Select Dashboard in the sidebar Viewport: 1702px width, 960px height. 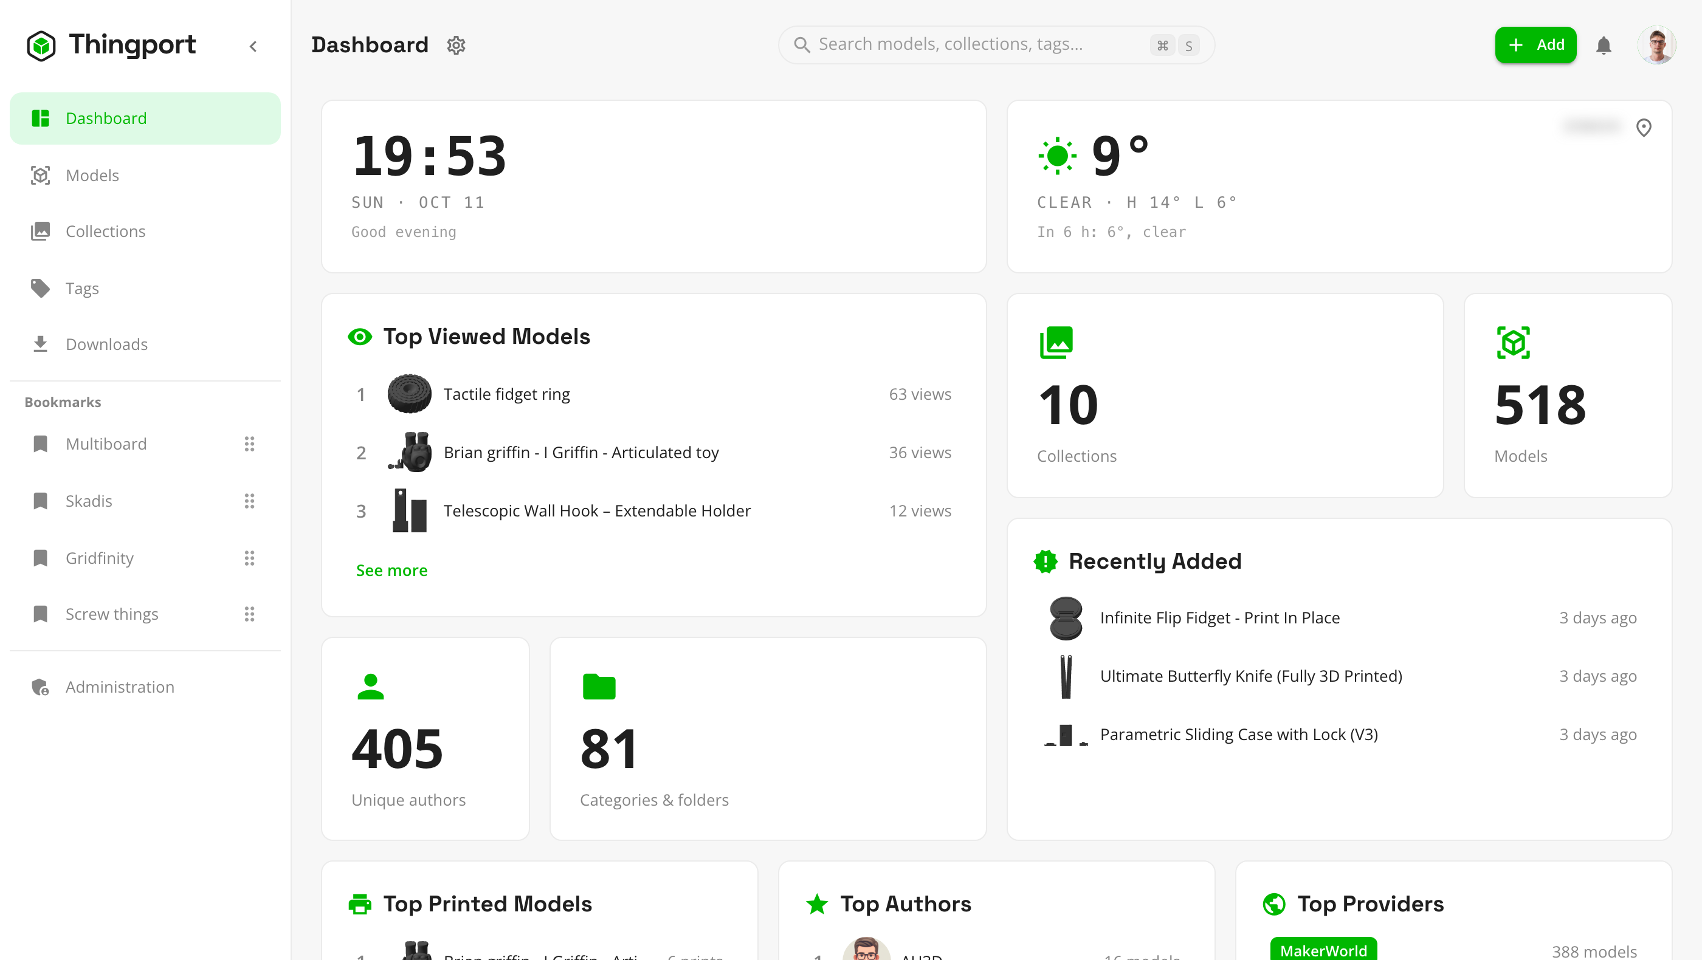point(145,118)
